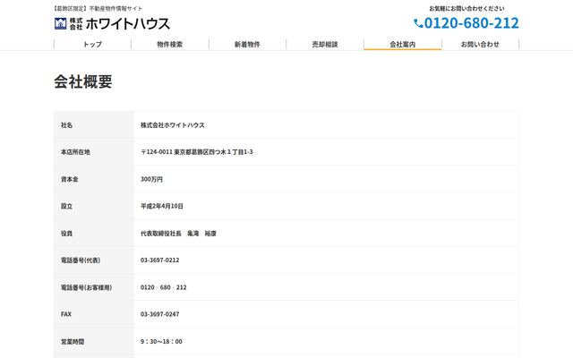
Task: Select the 会社案内 tab
Action: click(x=402, y=44)
